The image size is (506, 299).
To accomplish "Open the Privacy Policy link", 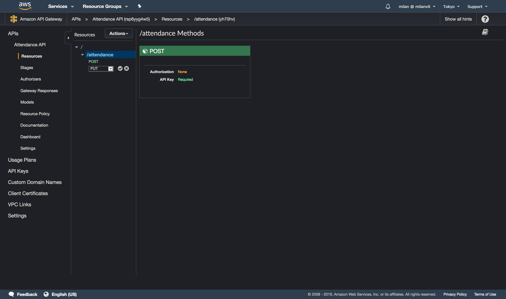I will (x=455, y=294).
